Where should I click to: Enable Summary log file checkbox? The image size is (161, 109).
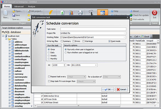coord(62,41)
